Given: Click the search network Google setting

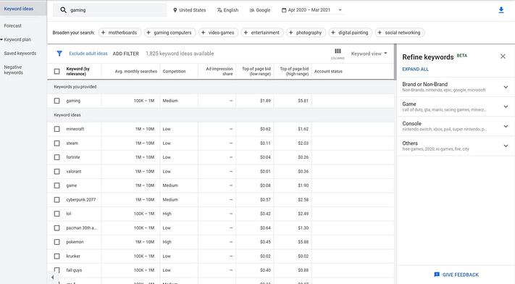Looking at the screenshot, I should [x=260, y=10].
